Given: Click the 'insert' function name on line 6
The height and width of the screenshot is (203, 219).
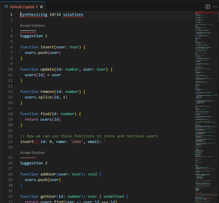Looking at the screenshot, I should (x=47, y=47).
